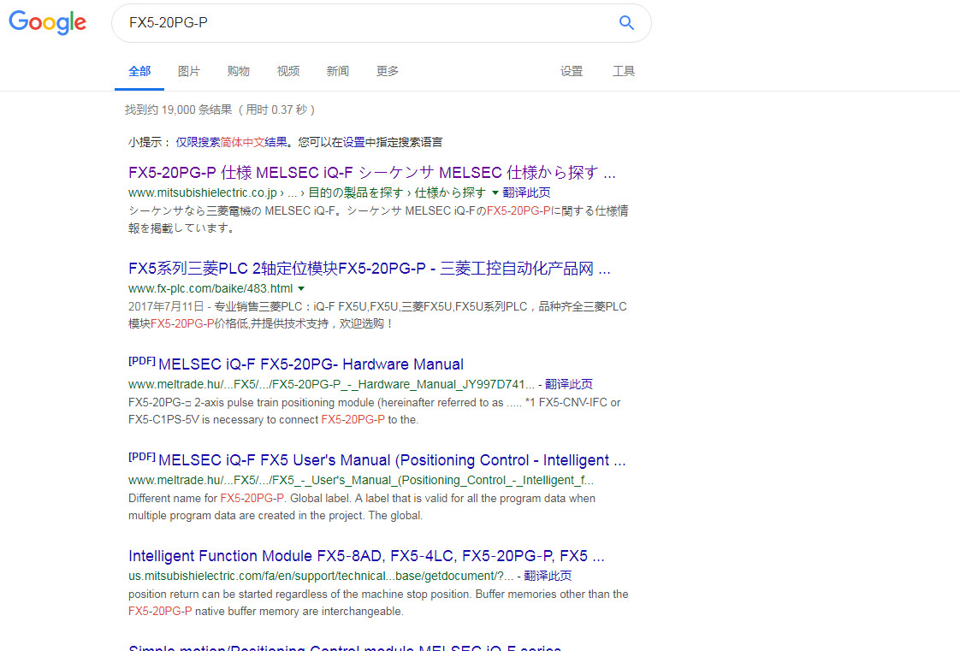
Task: Click the Google logo
Action: [x=48, y=23]
